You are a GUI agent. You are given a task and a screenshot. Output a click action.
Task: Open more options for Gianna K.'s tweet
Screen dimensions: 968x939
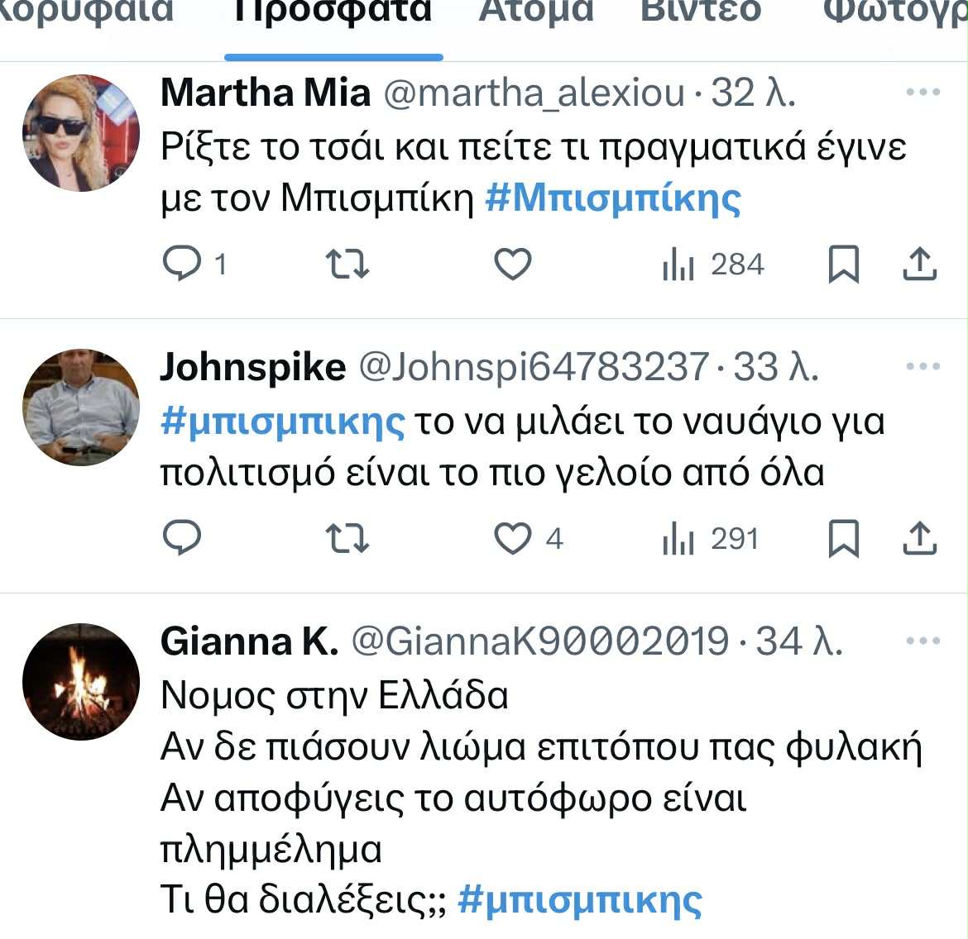click(923, 641)
